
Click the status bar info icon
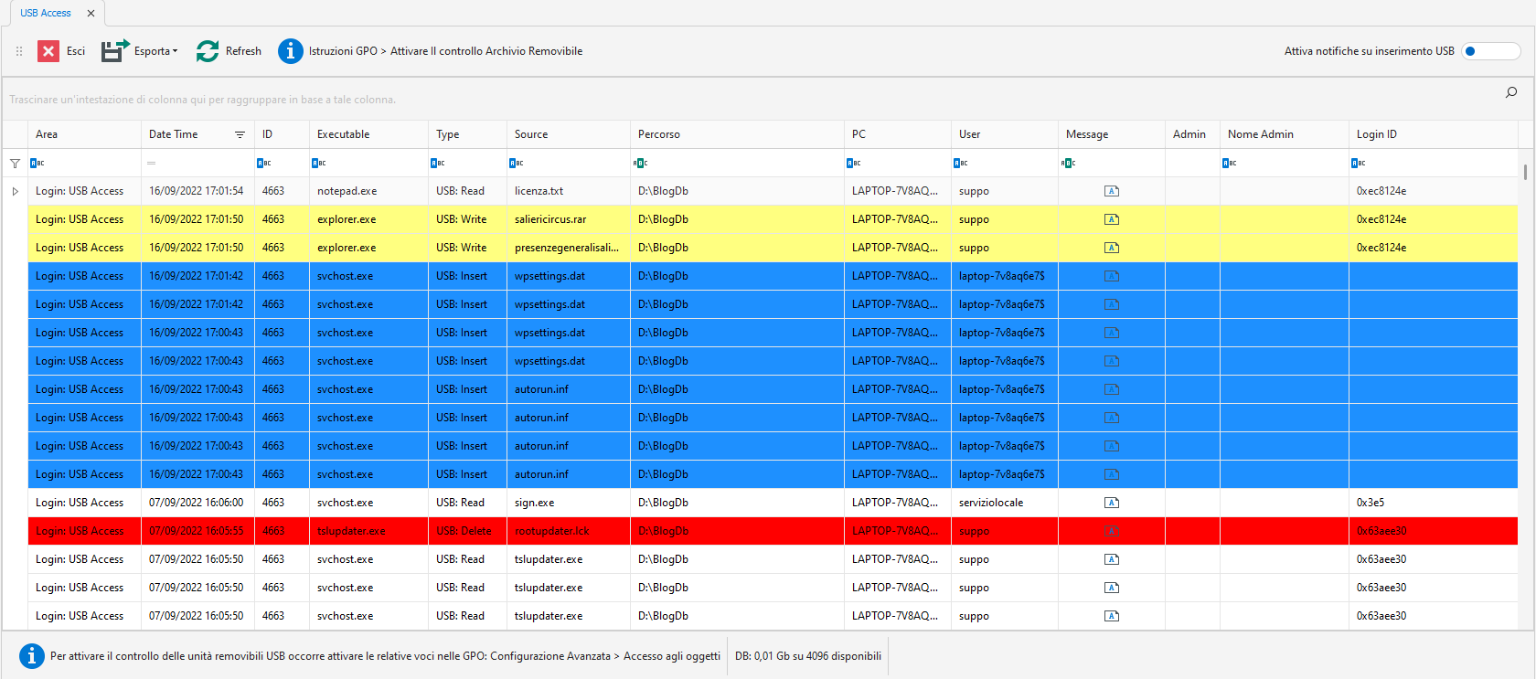click(31, 656)
